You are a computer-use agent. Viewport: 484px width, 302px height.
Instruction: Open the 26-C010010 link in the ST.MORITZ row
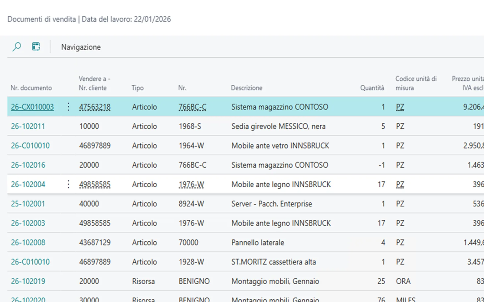(30, 262)
